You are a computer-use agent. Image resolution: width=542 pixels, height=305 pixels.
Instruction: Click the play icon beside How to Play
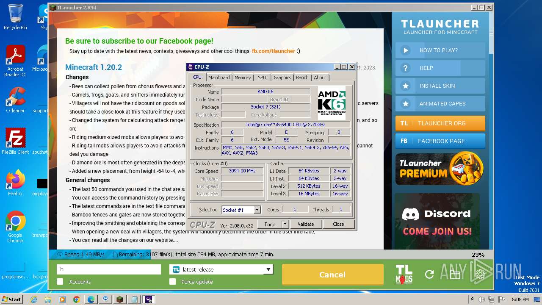pyautogui.click(x=406, y=50)
